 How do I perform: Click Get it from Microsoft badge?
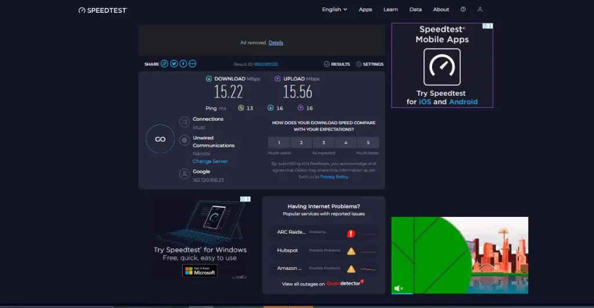tap(200, 271)
